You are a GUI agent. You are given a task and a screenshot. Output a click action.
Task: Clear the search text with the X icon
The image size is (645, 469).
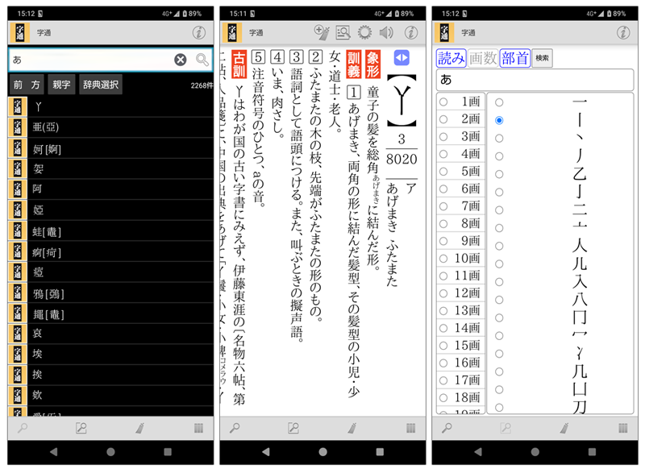(x=181, y=60)
